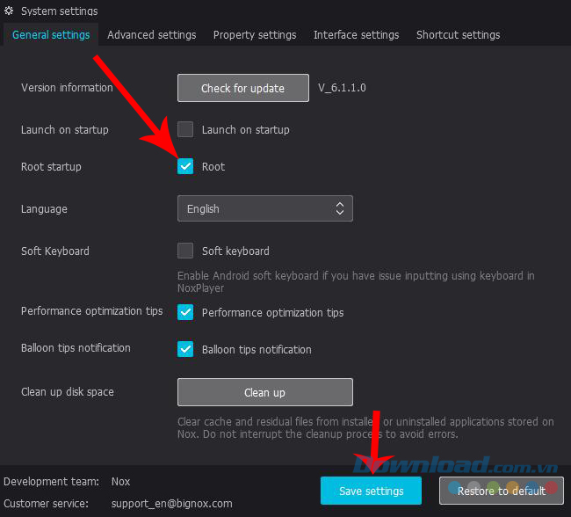The width and height of the screenshot is (571, 517).
Task: Click the version number V_6.1.1.0 text
Action: 342,88
